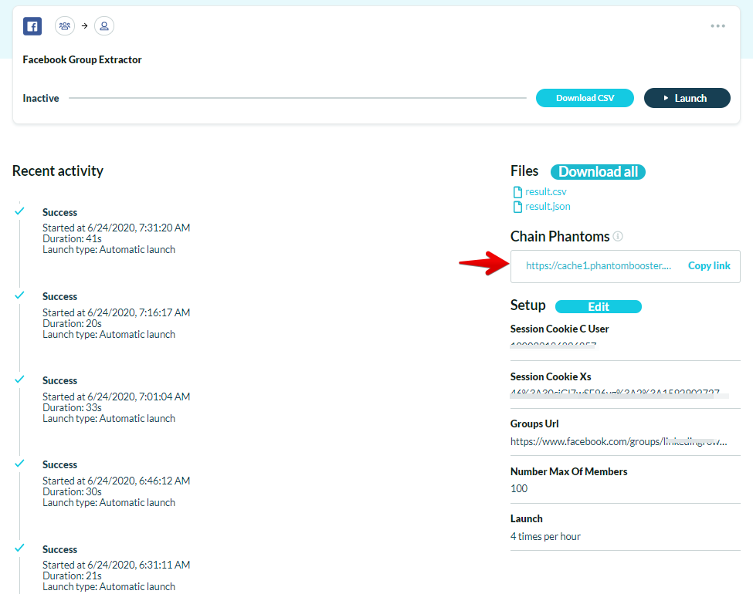Click the Groups Url facebook.com value
753x594 pixels.
tap(619, 441)
